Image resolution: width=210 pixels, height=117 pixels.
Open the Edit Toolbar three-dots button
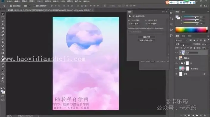coord(3,85)
